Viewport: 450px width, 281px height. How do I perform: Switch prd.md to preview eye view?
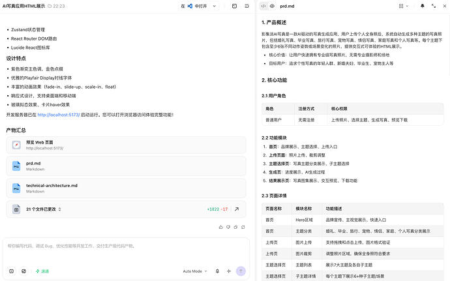(x=272, y=6)
